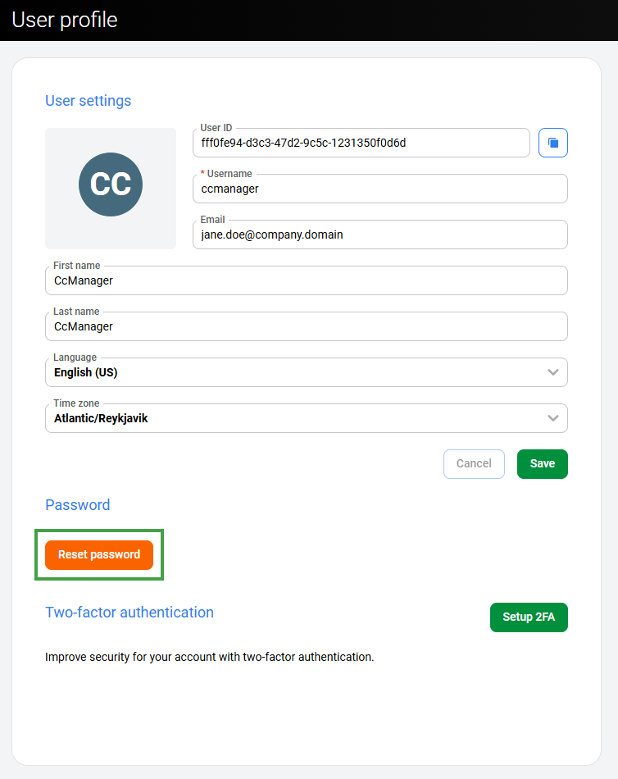Cancel the user settings changes
The image size is (618, 779).
click(x=474, y=464)
